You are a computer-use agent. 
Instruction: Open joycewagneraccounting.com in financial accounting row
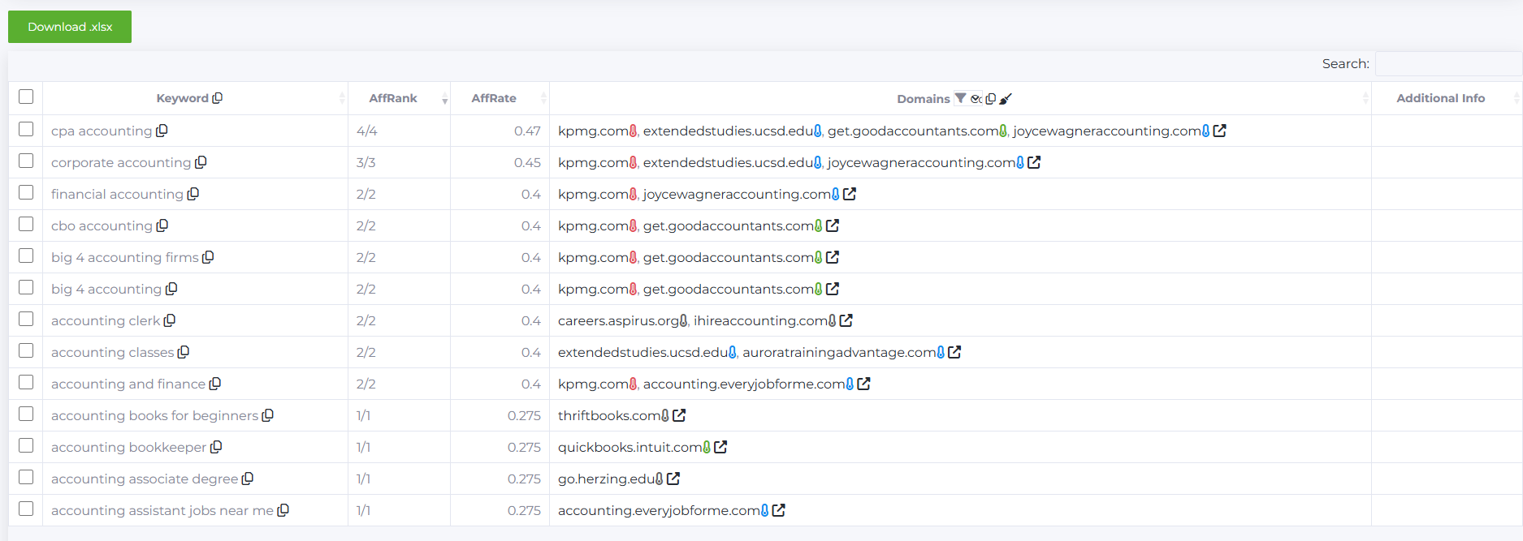tap(737, 194)
